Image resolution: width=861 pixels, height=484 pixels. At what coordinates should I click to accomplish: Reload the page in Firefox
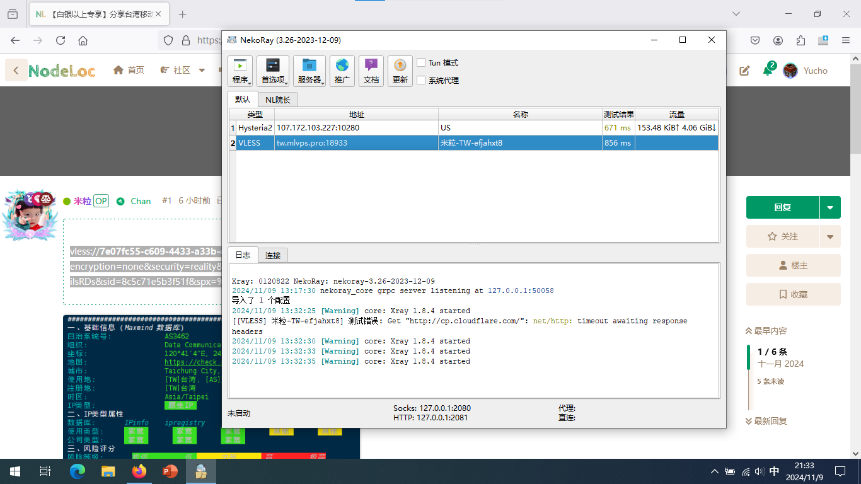click(x=61, y=40)
